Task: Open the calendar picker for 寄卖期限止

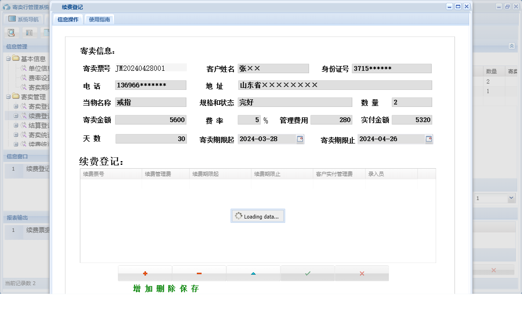Action: (428, 139)
